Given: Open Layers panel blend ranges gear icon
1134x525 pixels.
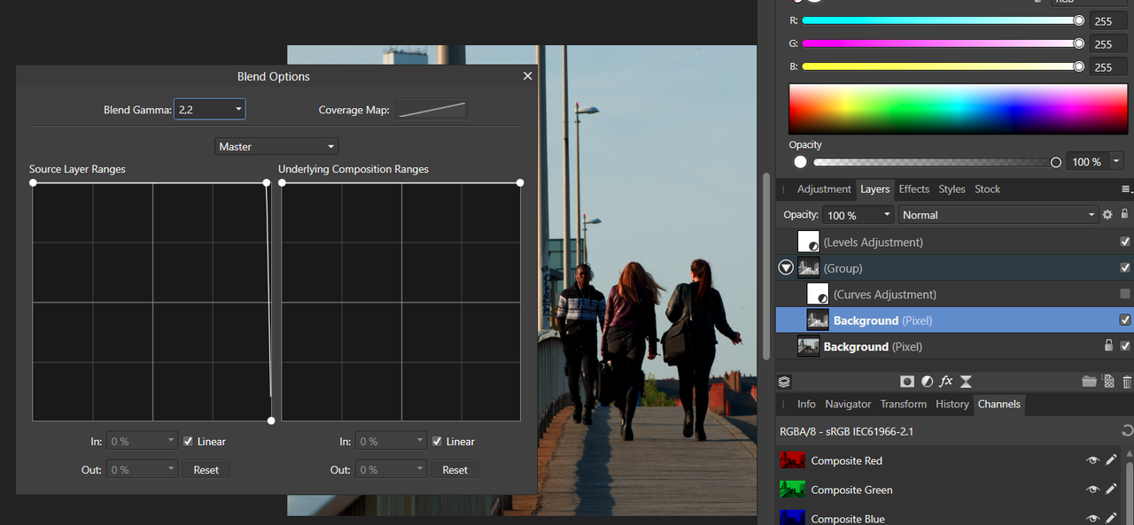Looking at the screenshot, I should (1107, 214).
